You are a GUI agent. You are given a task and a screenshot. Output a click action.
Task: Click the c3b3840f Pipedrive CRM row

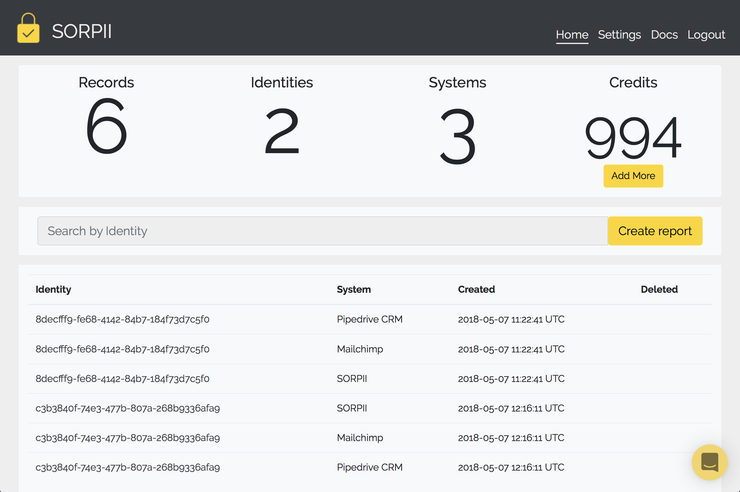128,468
